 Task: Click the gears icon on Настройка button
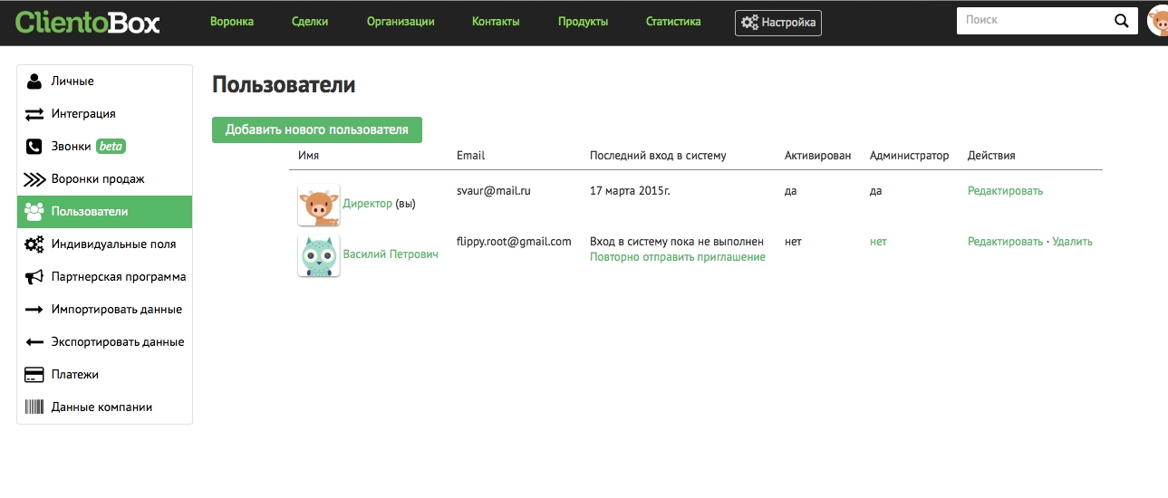coord(749,23)
